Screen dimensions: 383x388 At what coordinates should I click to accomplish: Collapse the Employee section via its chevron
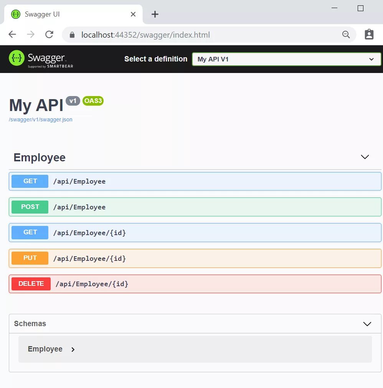tap(365, 157)
